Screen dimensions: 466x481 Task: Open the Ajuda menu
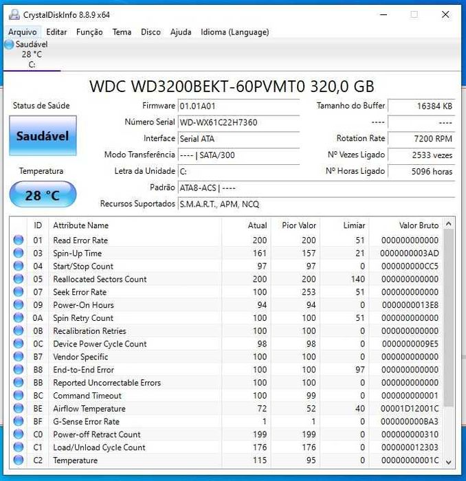(x=181, y=32)
